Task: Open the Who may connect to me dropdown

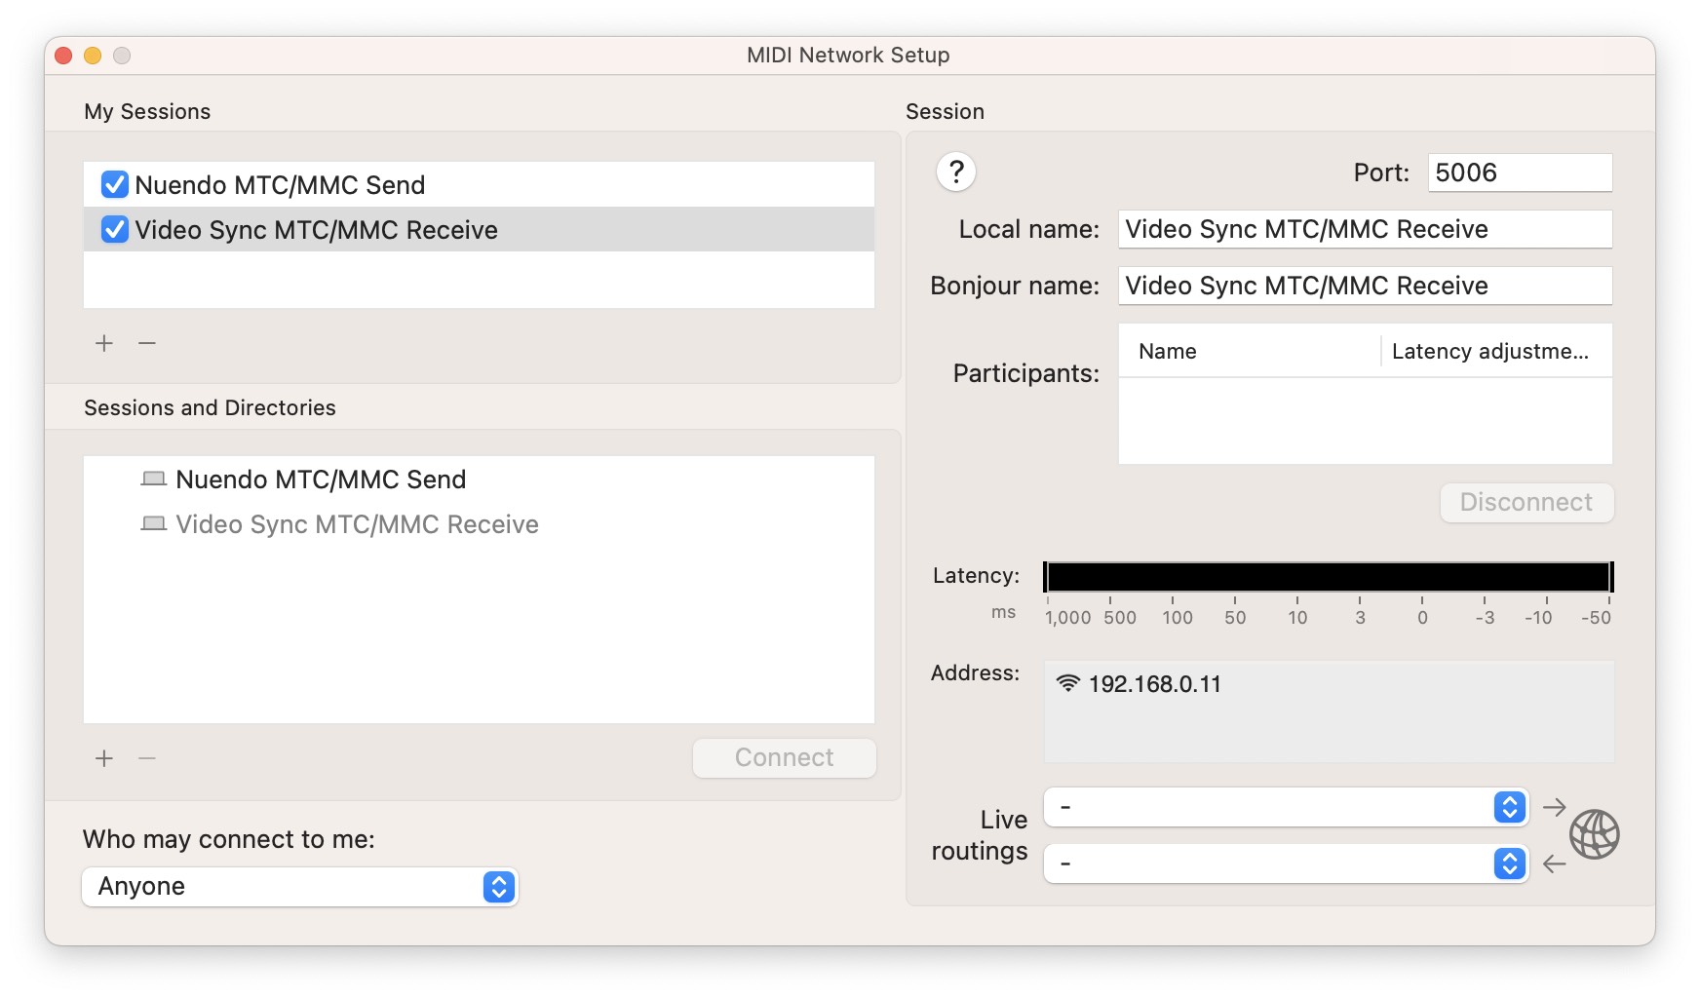Action: [300, 886]
